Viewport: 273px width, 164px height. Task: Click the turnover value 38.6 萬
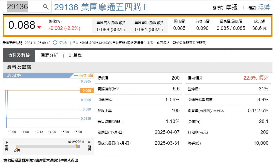point(259,28)
